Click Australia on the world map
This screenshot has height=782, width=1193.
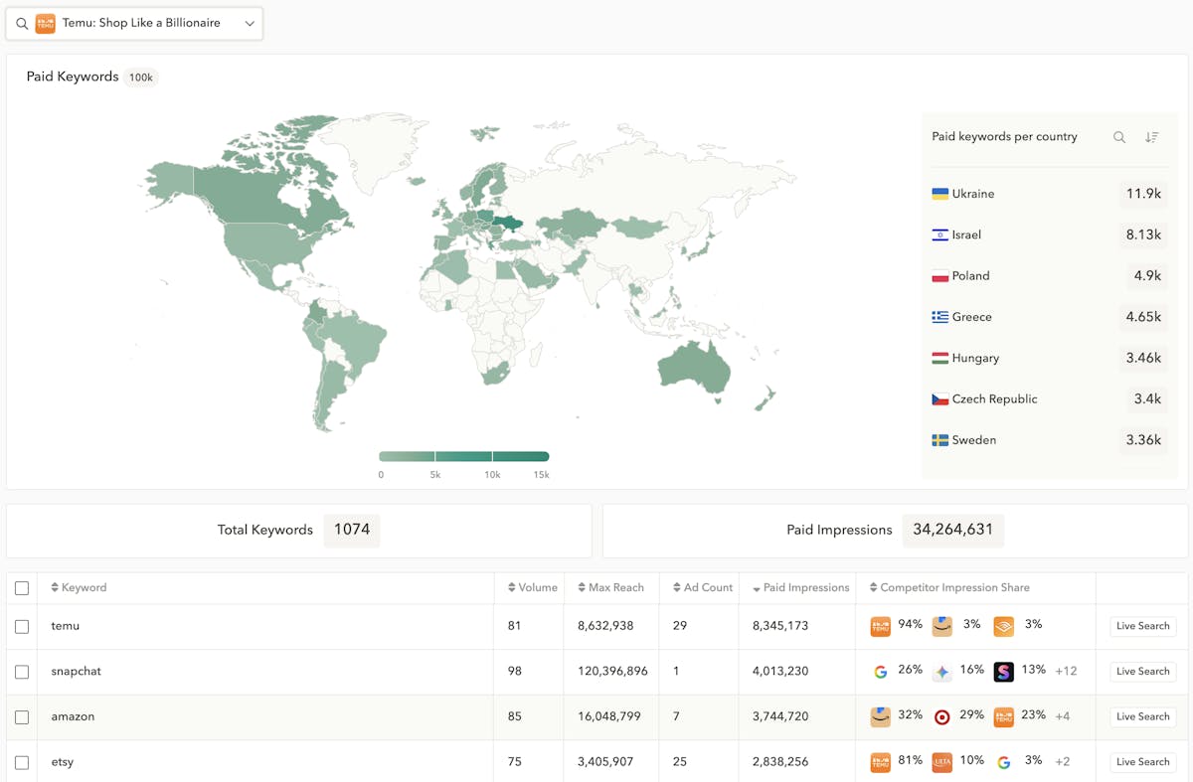tap(693, 368)
